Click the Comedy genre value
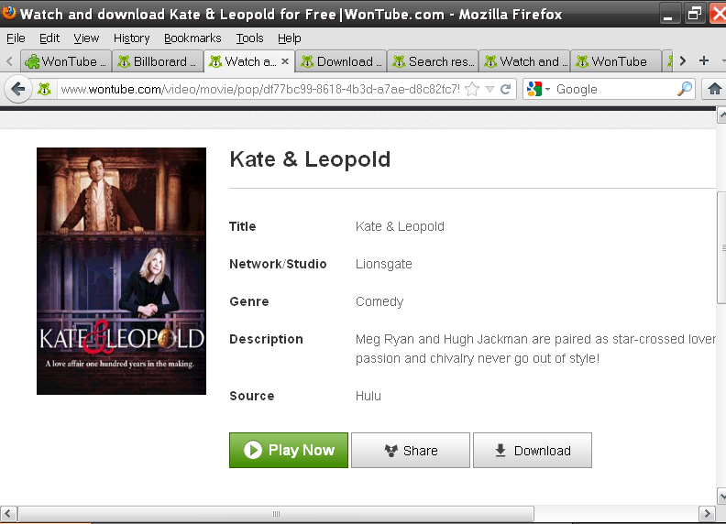Viewport: 726px width, 524px height. tap(379, 301)
